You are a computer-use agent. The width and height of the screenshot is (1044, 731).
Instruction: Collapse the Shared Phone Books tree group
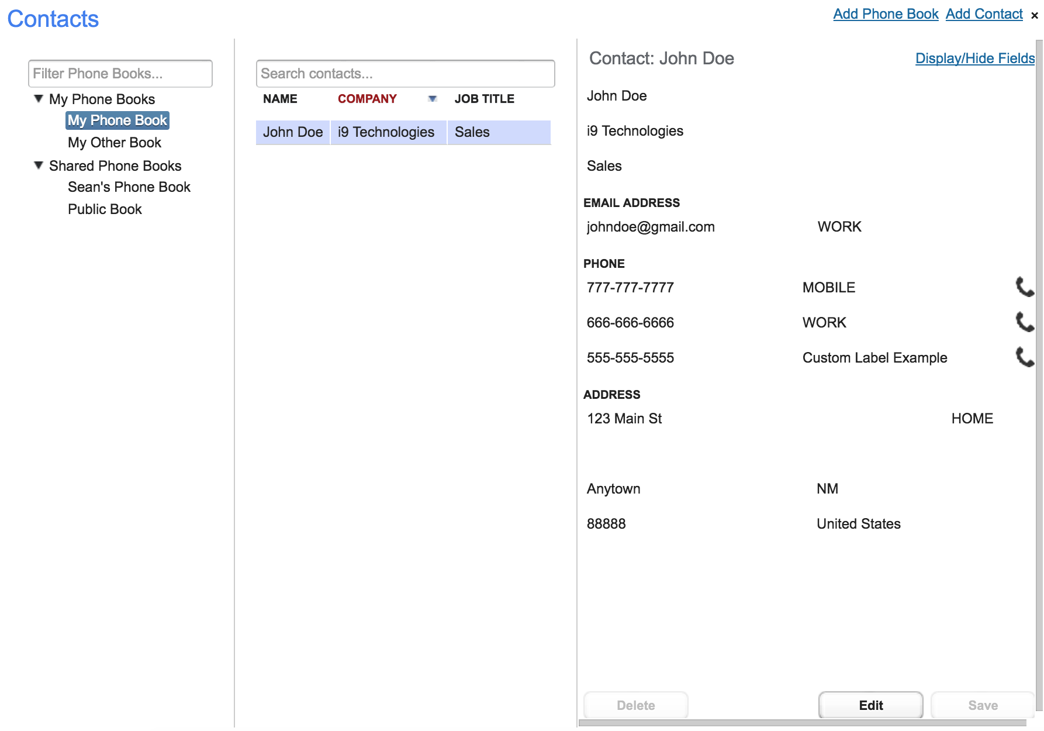click(x=39, y=165)
